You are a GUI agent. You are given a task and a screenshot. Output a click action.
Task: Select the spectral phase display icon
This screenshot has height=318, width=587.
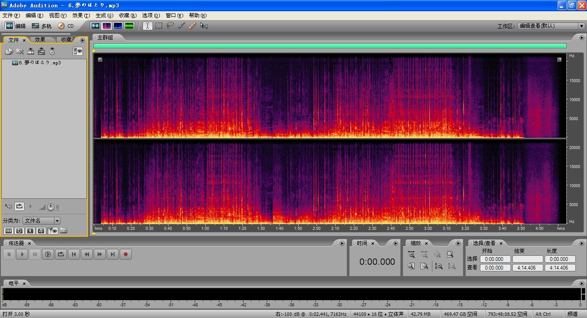pos(129,26)
